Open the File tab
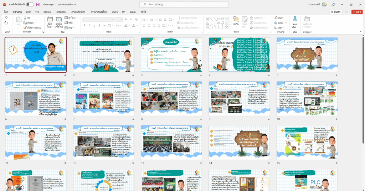This screenshot has width=365, height=191. (x=6, y=12)
